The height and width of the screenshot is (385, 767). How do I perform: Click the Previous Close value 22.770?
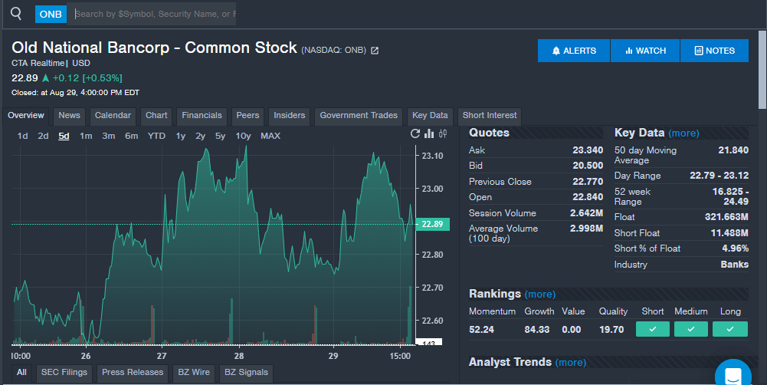click(588, 182)
